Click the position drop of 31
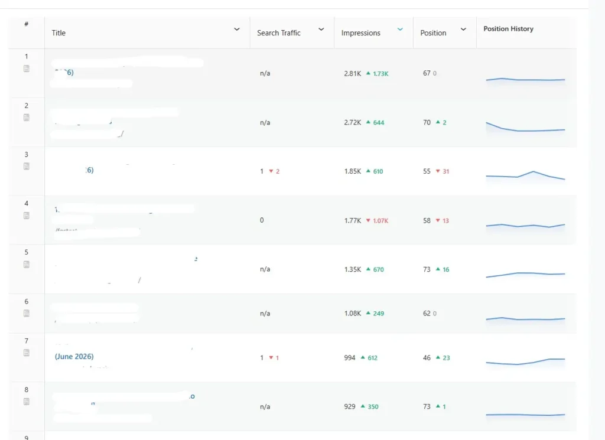This screenshot has height=440, width=605. pos(442,171)
